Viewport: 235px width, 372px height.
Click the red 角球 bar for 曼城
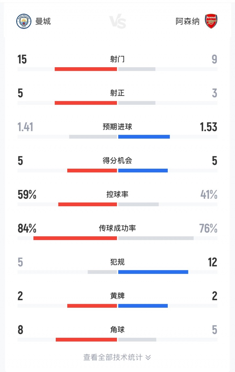point(86,340)
